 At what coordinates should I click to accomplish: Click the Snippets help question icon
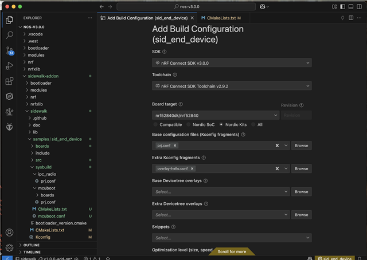(173, 227)
